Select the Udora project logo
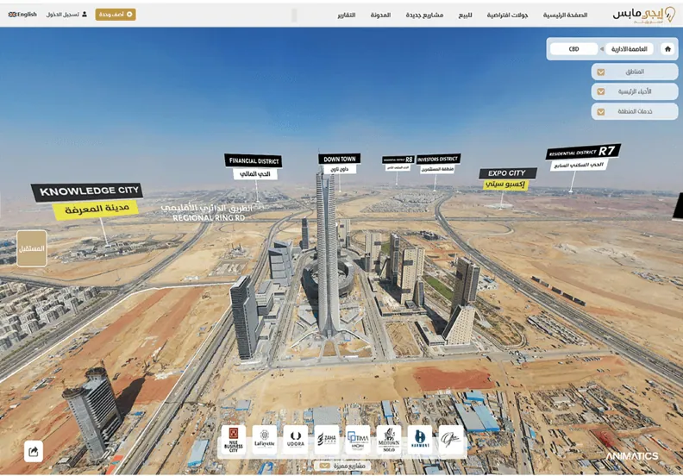 (x=295, y=440)
